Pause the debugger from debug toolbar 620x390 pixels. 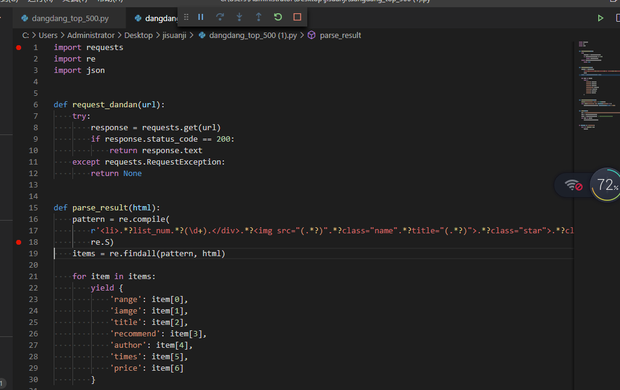coord(201,17)
